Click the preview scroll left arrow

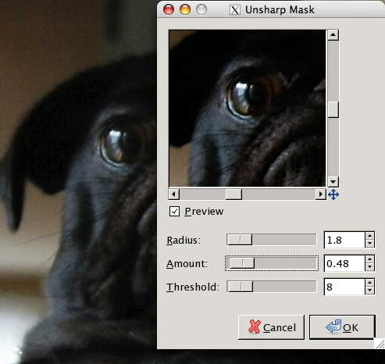pos(174,194)
